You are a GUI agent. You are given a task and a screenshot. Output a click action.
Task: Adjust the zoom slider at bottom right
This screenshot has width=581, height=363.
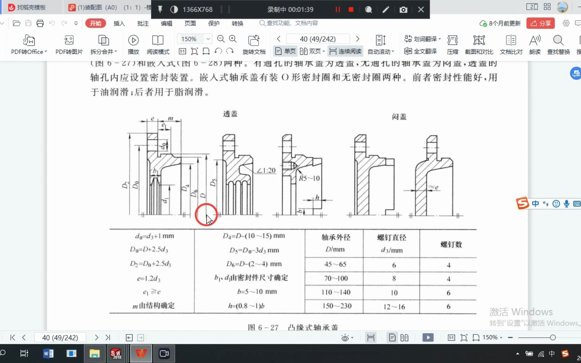pyautogui.click(x=553, y=337)
